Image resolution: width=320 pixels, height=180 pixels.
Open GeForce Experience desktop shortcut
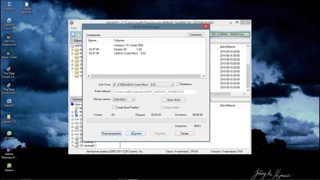pos(9,40)
